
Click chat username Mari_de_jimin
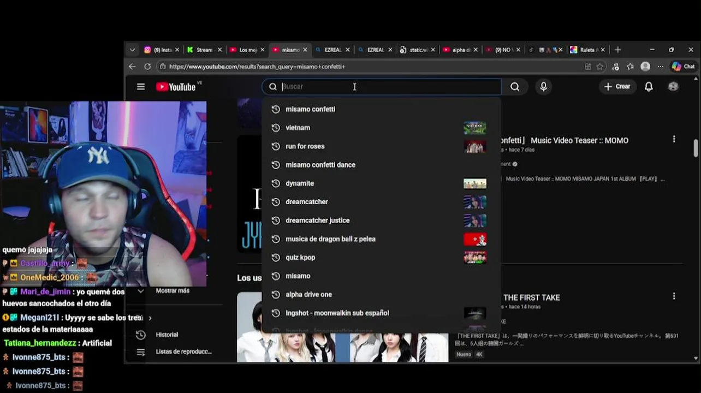click(x=46, y=292)
